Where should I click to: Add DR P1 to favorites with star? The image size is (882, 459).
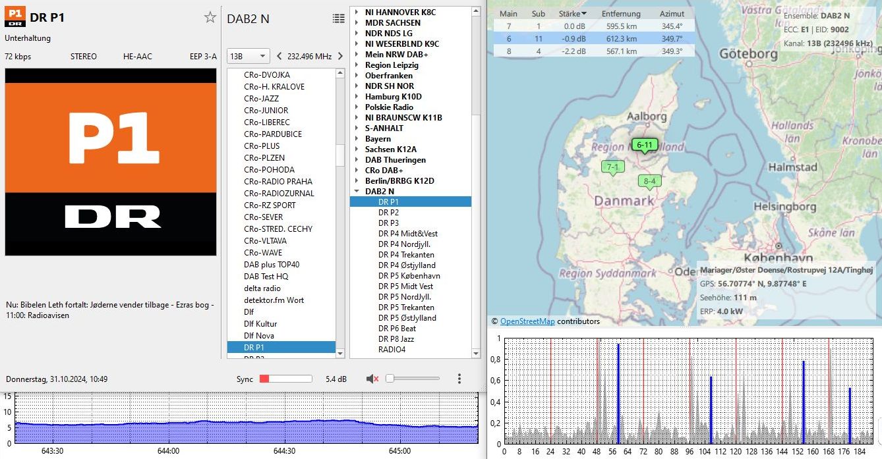[x=210, y=18]
